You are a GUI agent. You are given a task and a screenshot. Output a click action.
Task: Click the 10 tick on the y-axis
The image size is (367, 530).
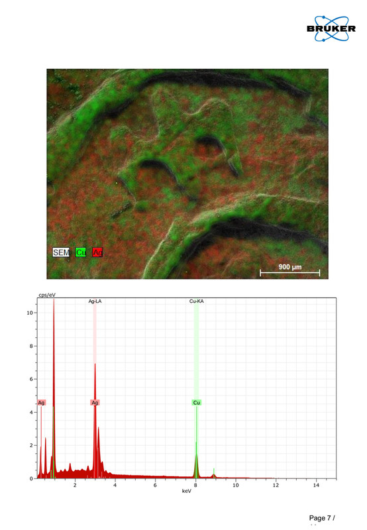tap(30, 313)
